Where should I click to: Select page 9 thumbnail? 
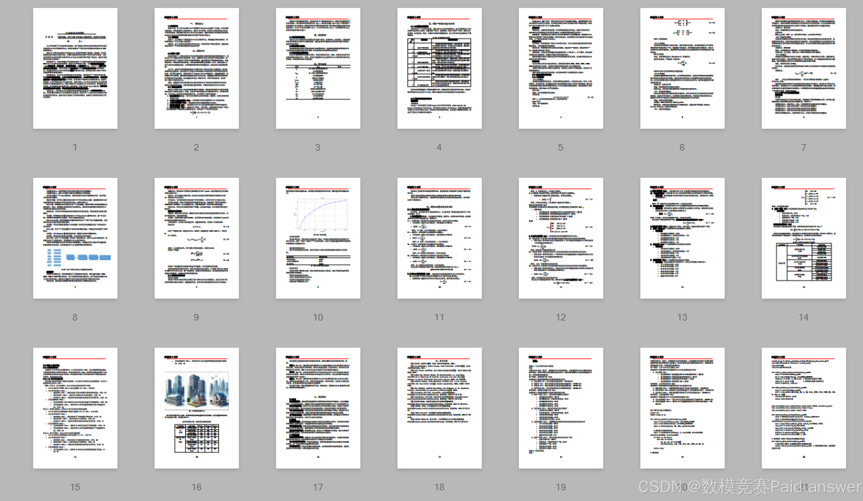pyautogui.click(x=196, y=238)
